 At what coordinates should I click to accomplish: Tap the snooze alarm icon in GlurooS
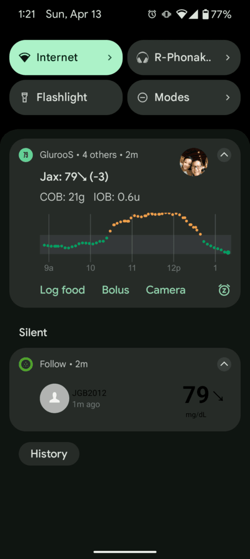coord(224,290)
